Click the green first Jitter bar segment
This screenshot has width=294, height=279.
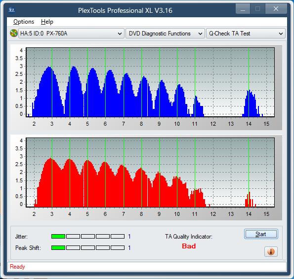click(58, 237)
